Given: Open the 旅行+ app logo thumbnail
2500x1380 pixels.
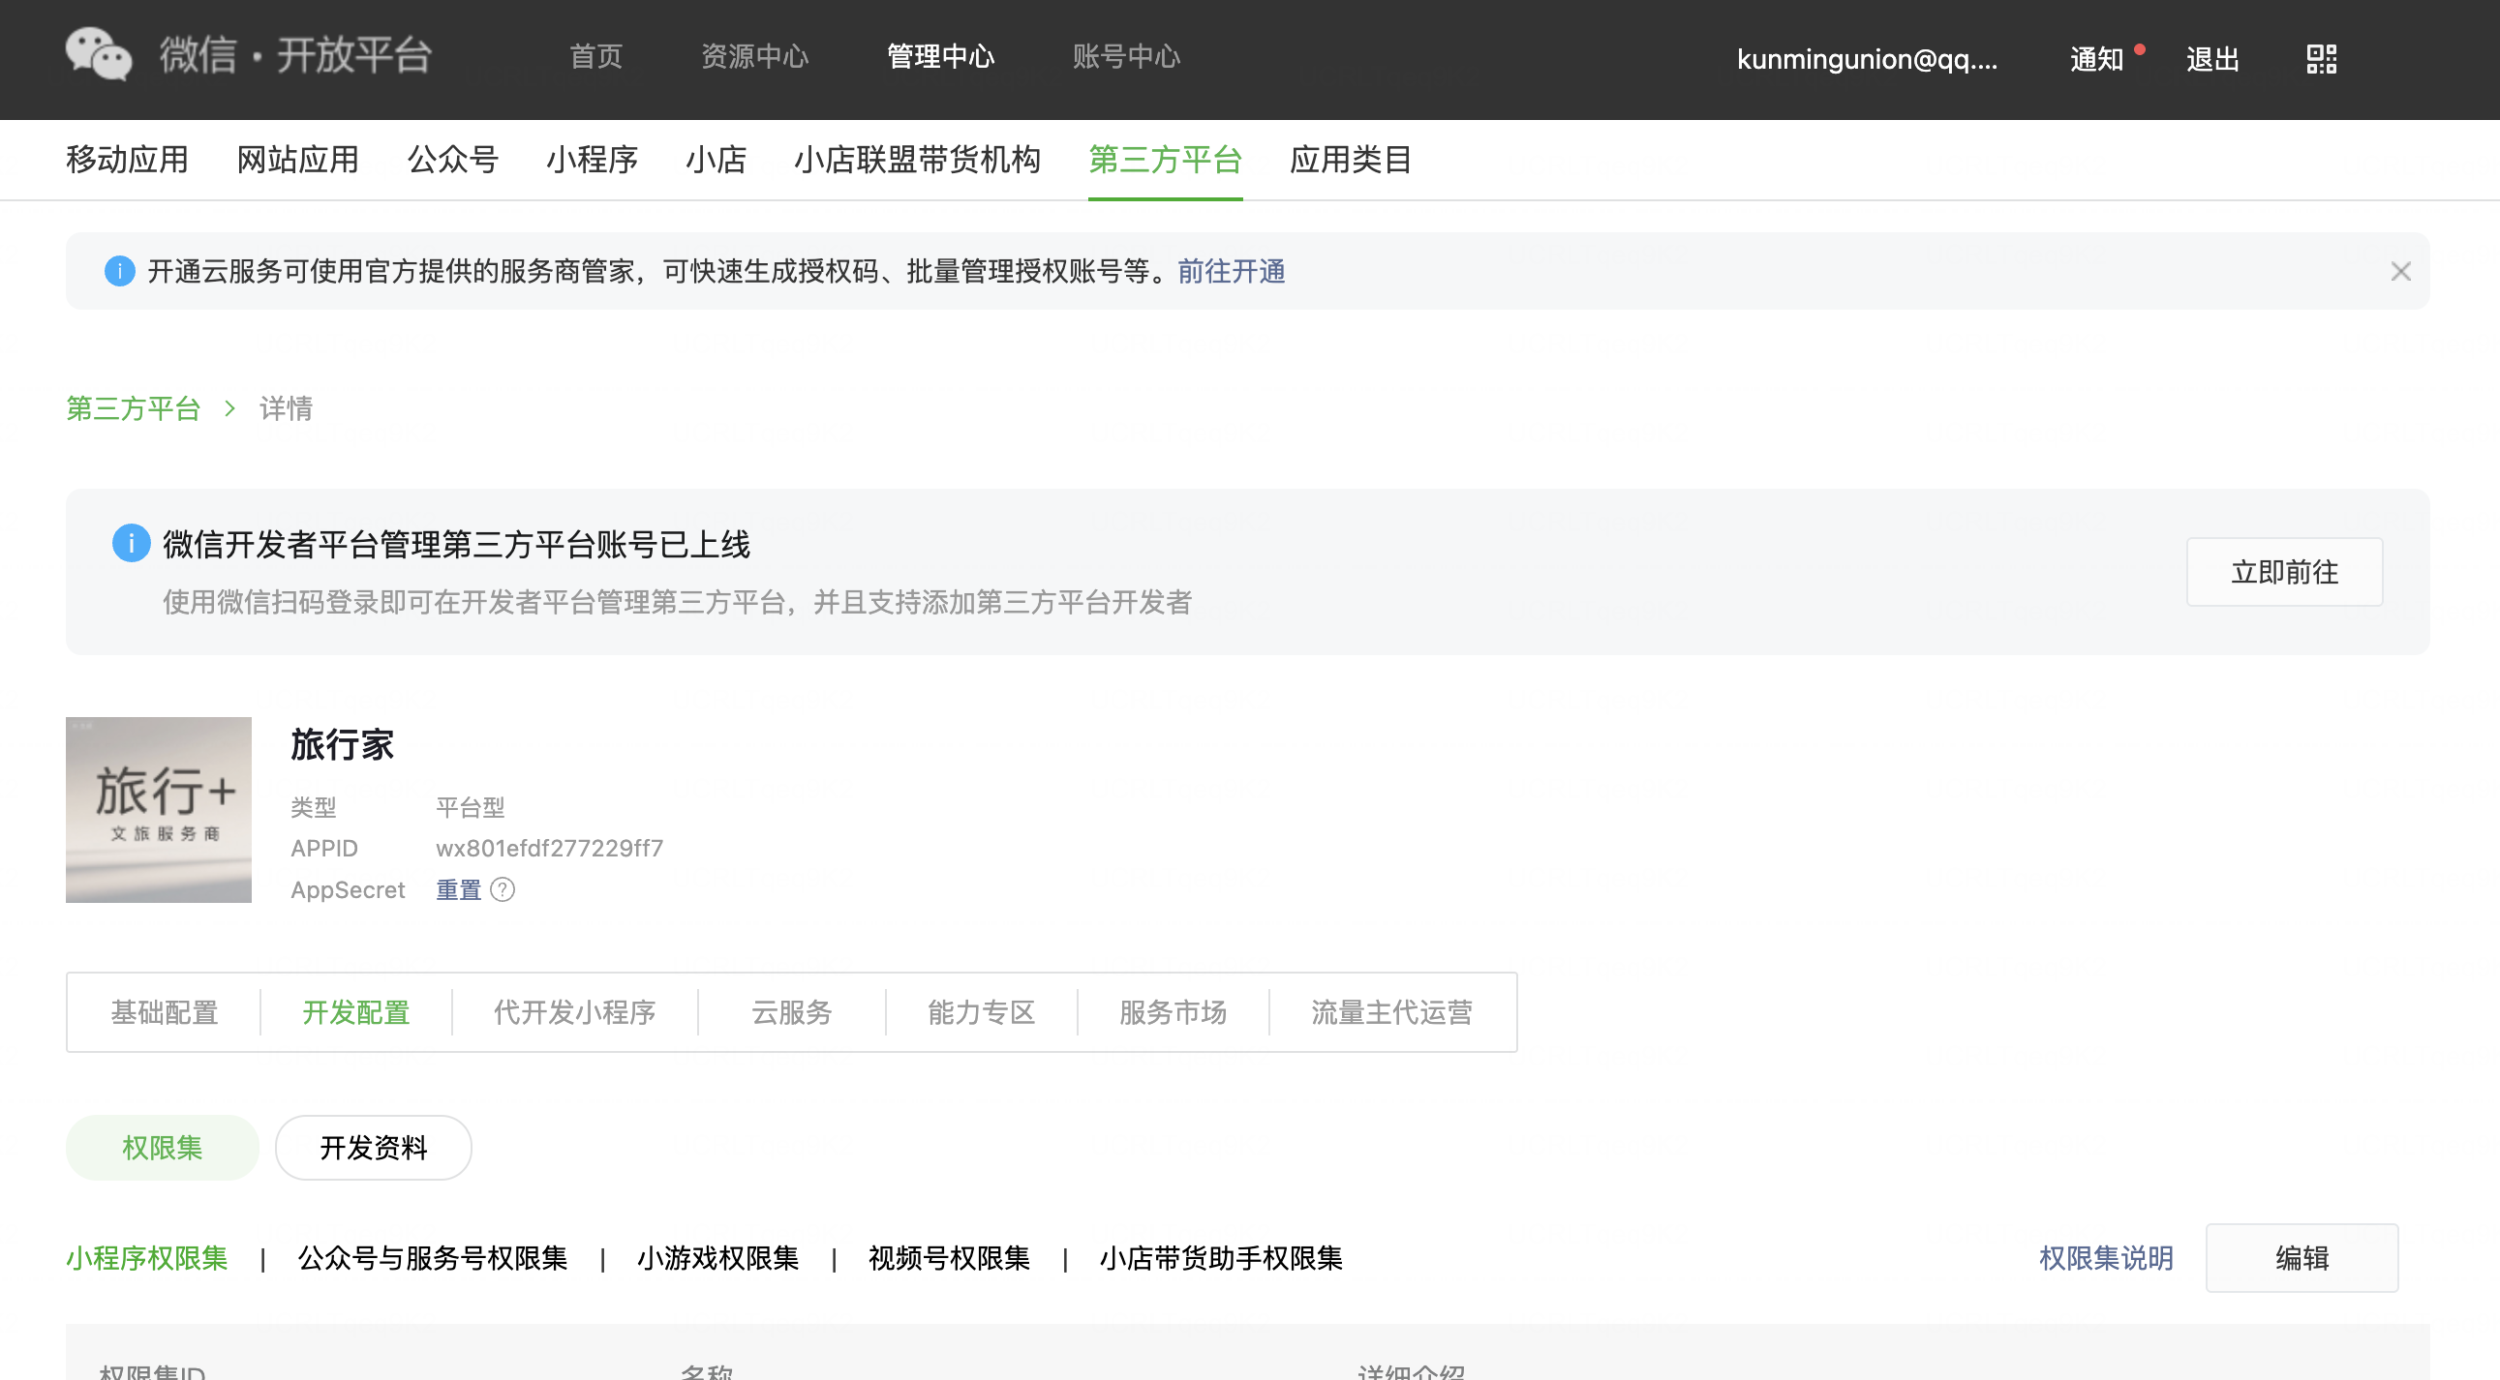Looking at the screenshot, I should (158, 809).
